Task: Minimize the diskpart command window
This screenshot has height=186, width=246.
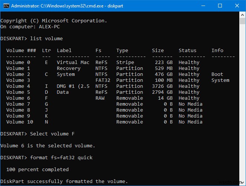Action: click(203, 6)
